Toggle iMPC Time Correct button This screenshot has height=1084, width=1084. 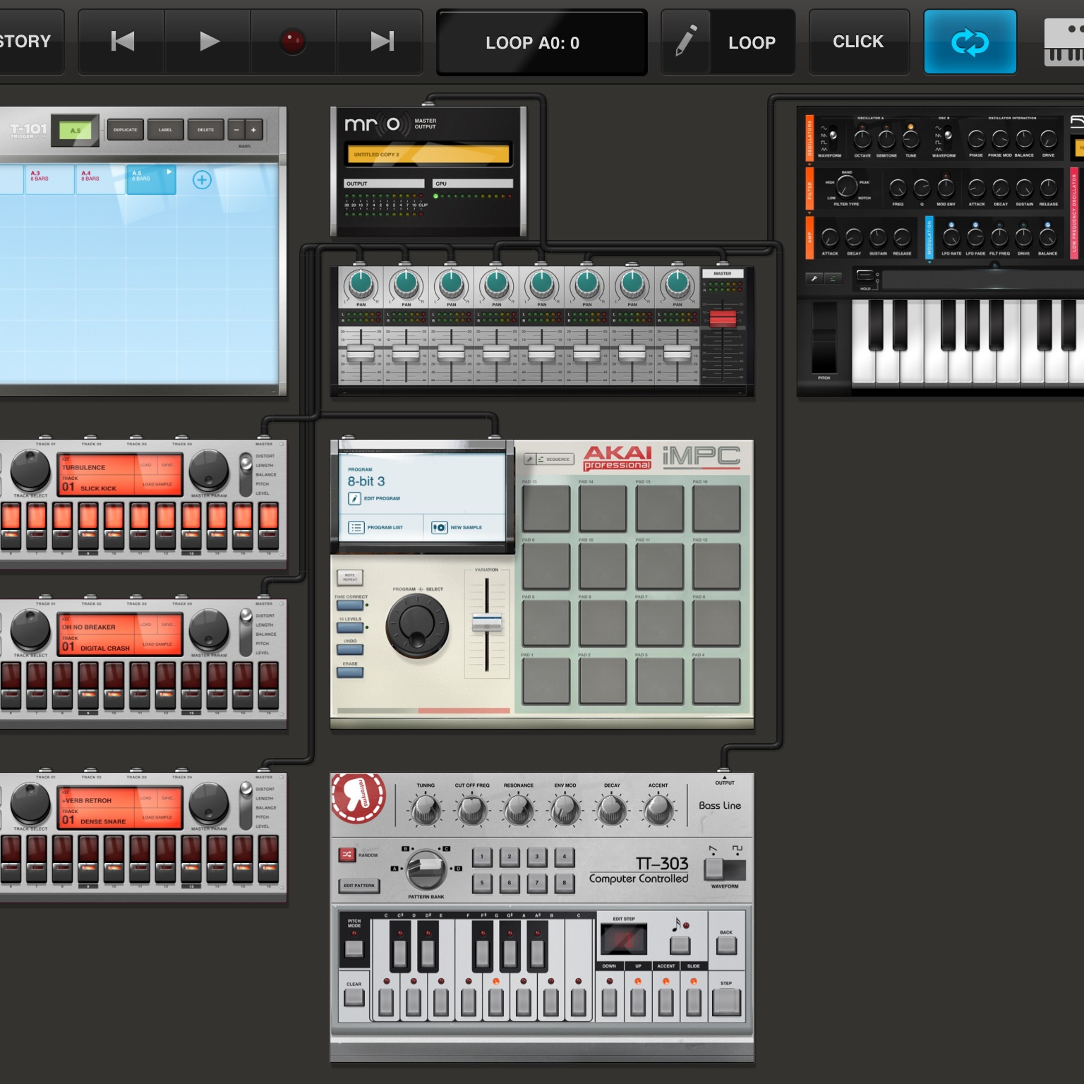(350, 605)
